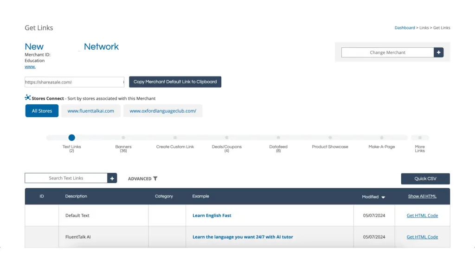The height and width of the screenshot is (267, 475).
Task: Filter by www.fluenttalkai.com store
Action: click(91, 111)
